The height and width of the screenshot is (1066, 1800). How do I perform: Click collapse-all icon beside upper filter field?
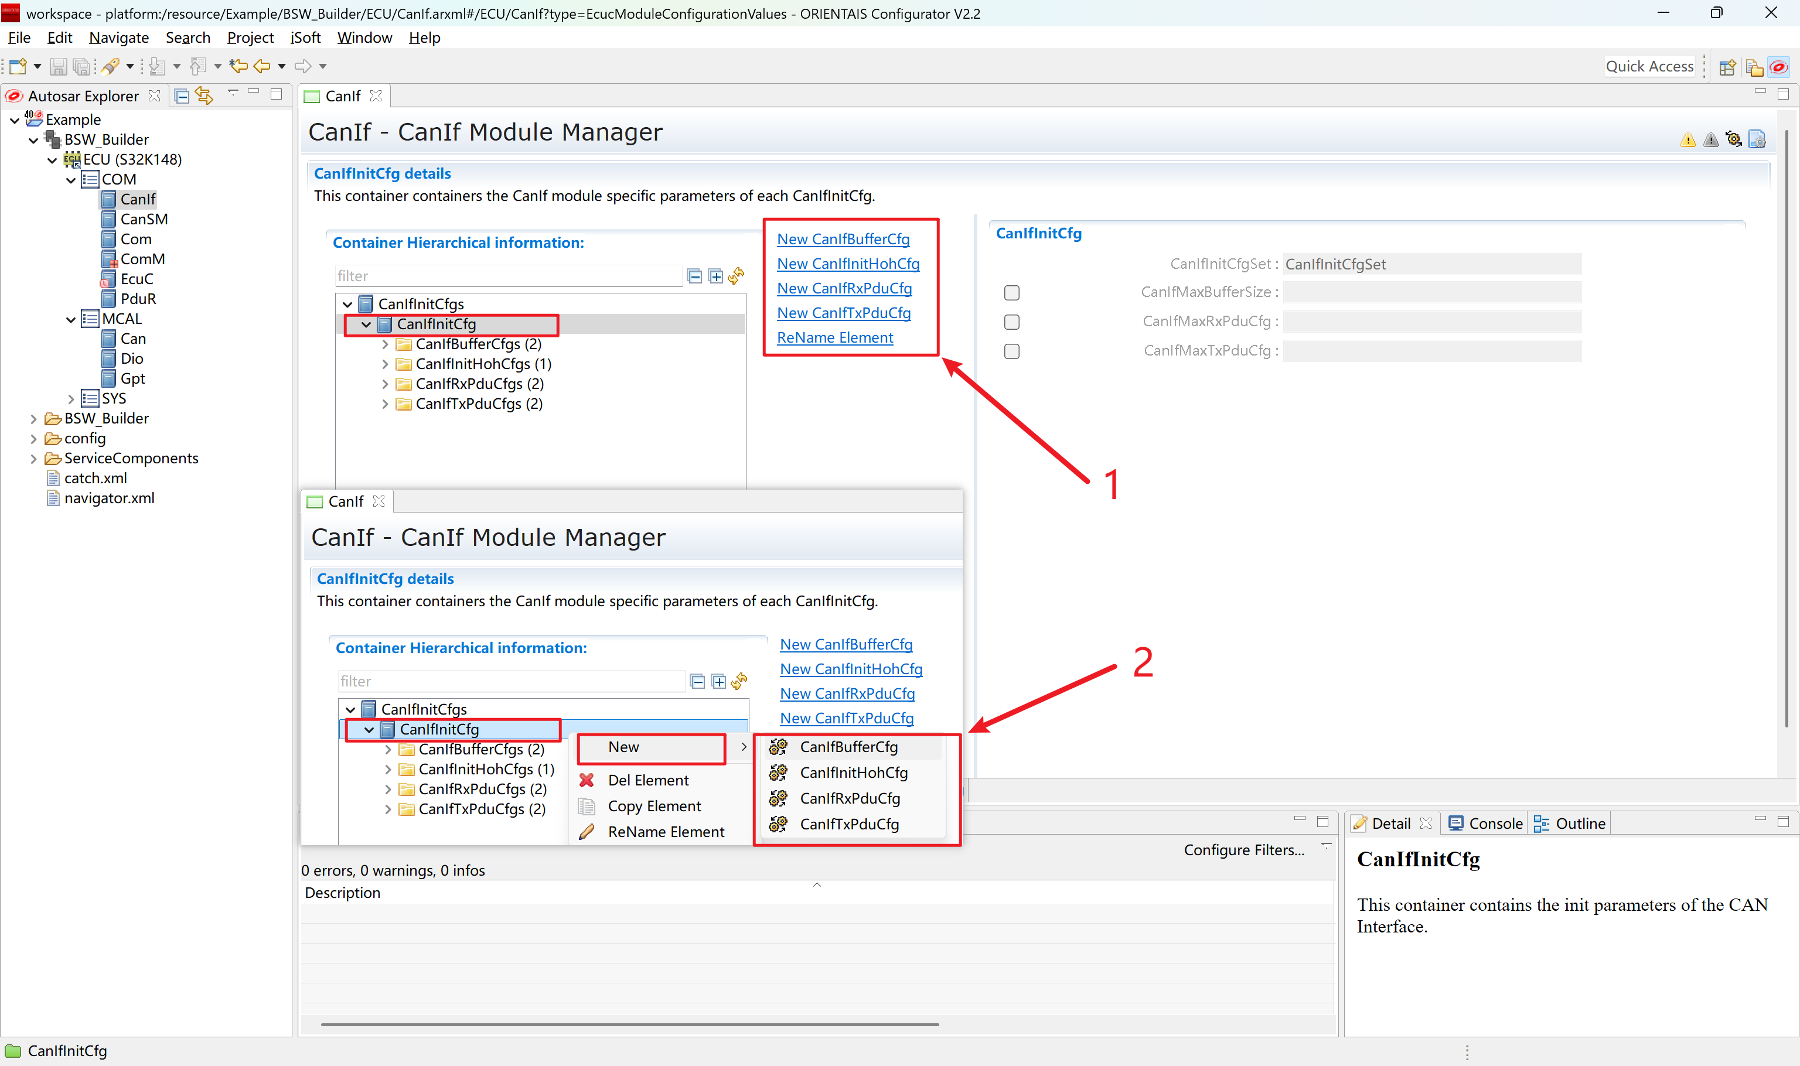pyautogui.click(x=694, y=276)
